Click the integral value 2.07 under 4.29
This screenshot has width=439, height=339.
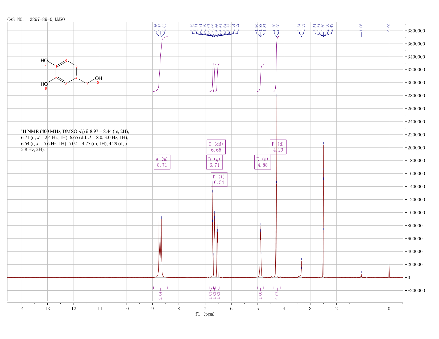tap(277, 295)
